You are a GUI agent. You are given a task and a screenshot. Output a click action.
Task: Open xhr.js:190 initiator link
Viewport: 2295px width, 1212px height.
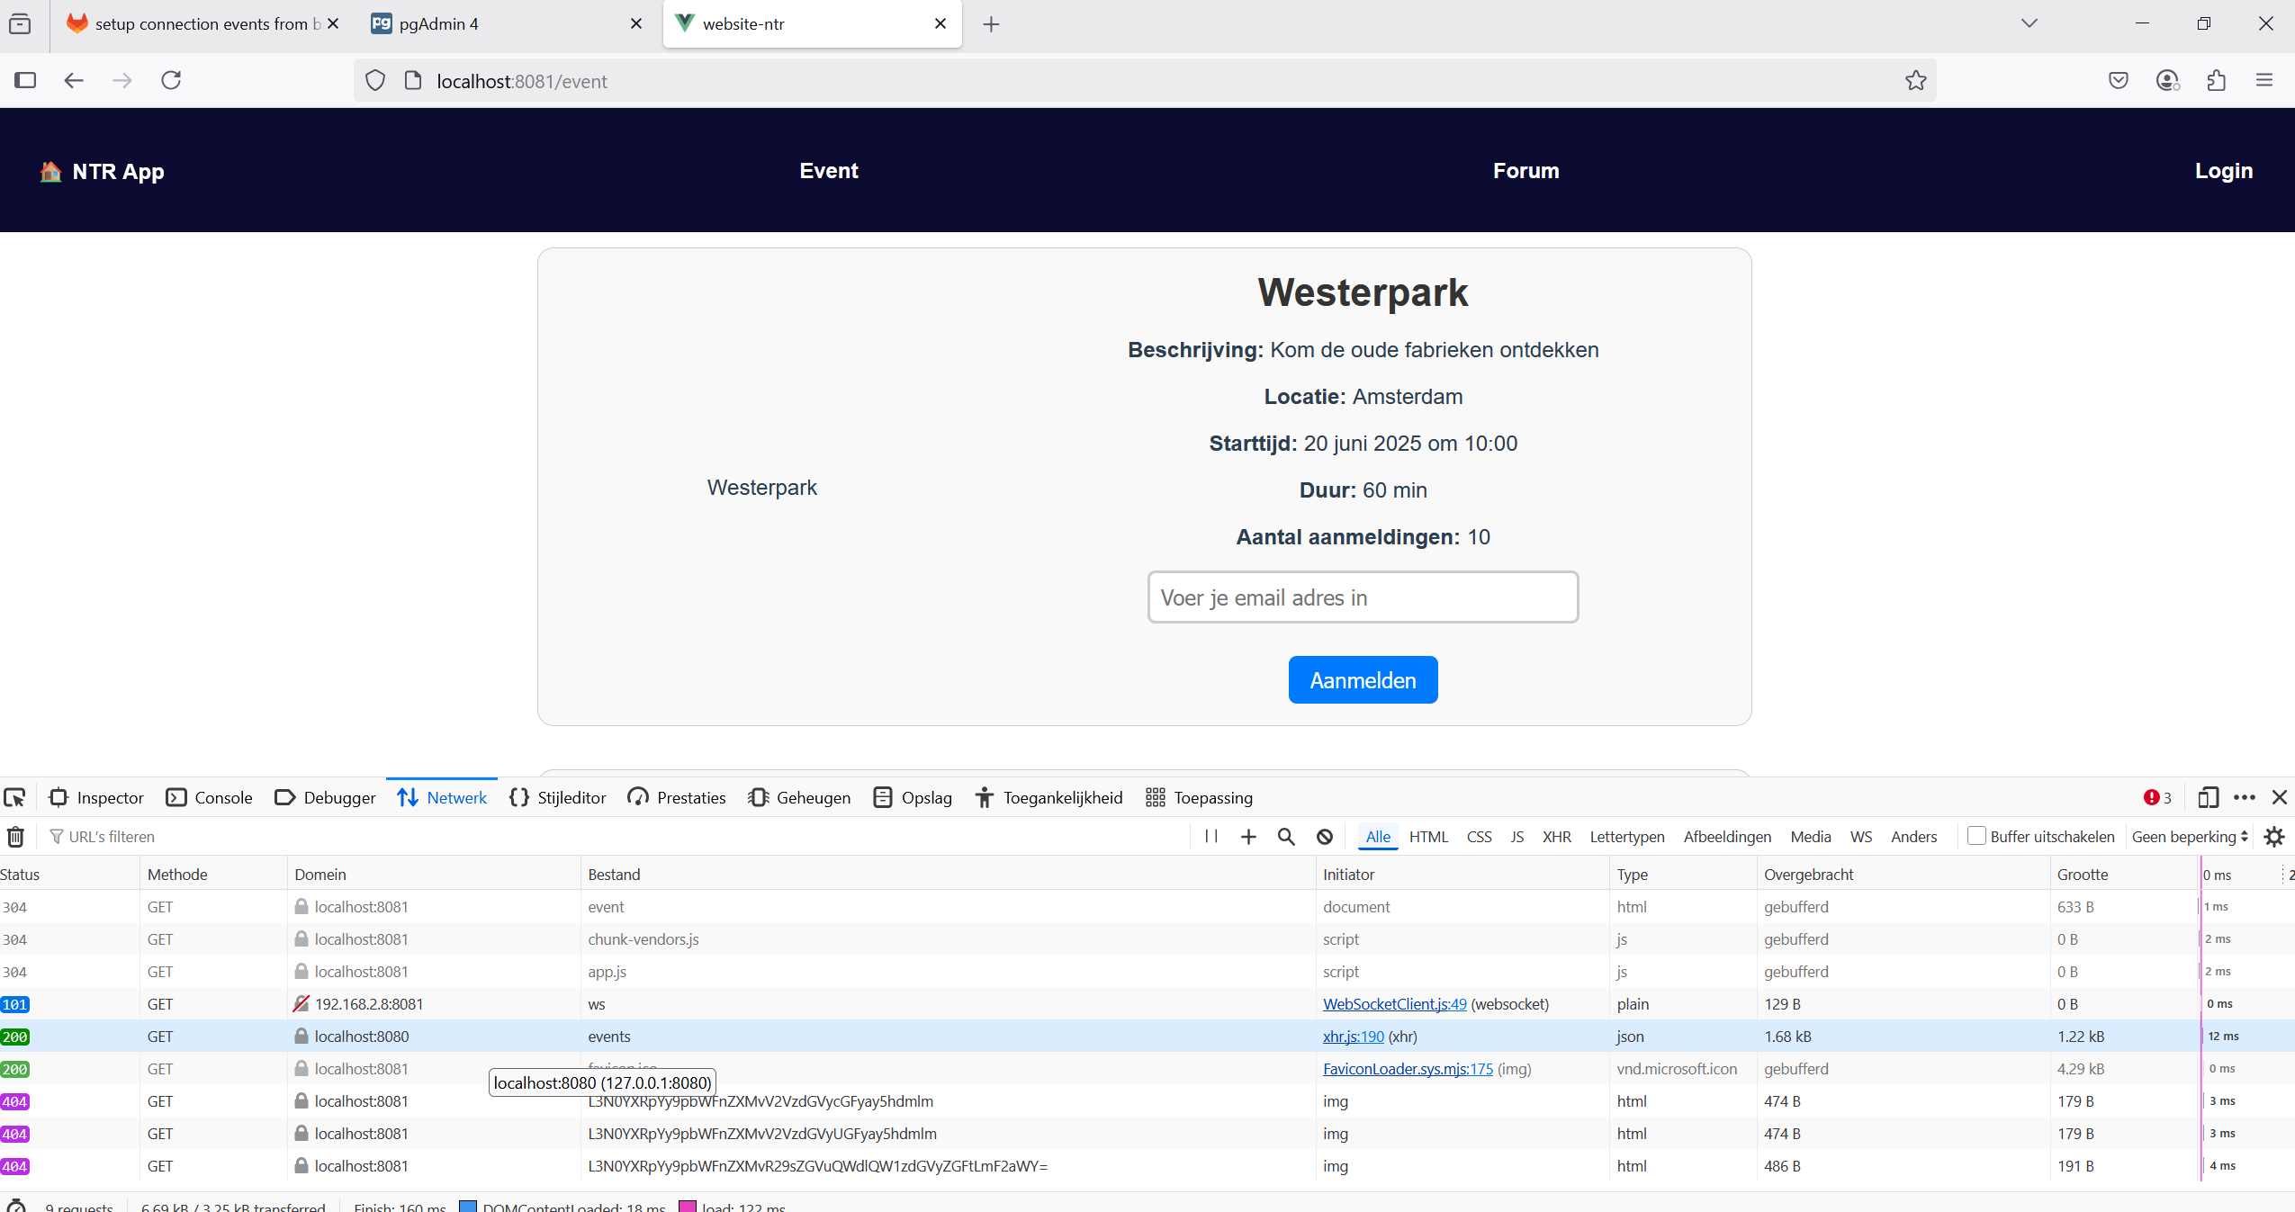click(1353, 1037)
